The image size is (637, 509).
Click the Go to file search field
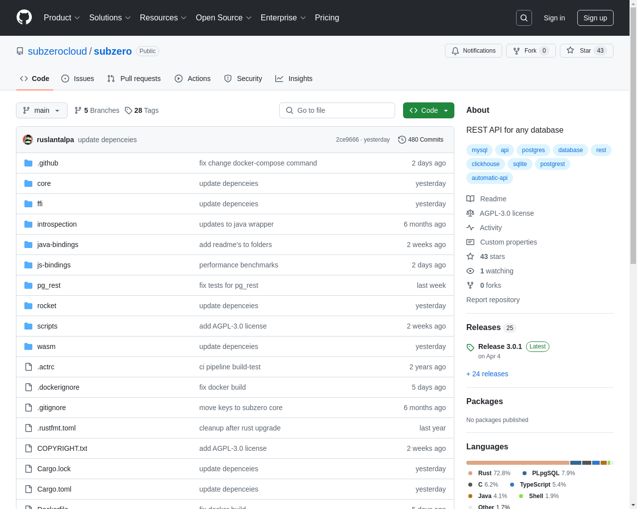[337, 110]
